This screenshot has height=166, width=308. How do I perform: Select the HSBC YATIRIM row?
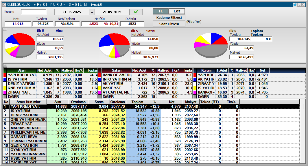coord(151,158)
